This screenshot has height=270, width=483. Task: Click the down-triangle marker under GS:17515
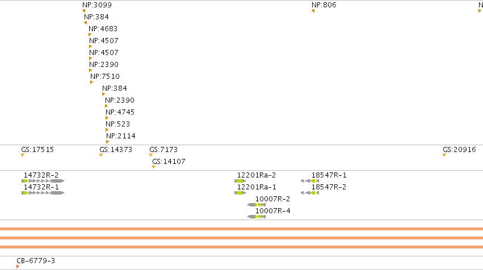(23, 155)
